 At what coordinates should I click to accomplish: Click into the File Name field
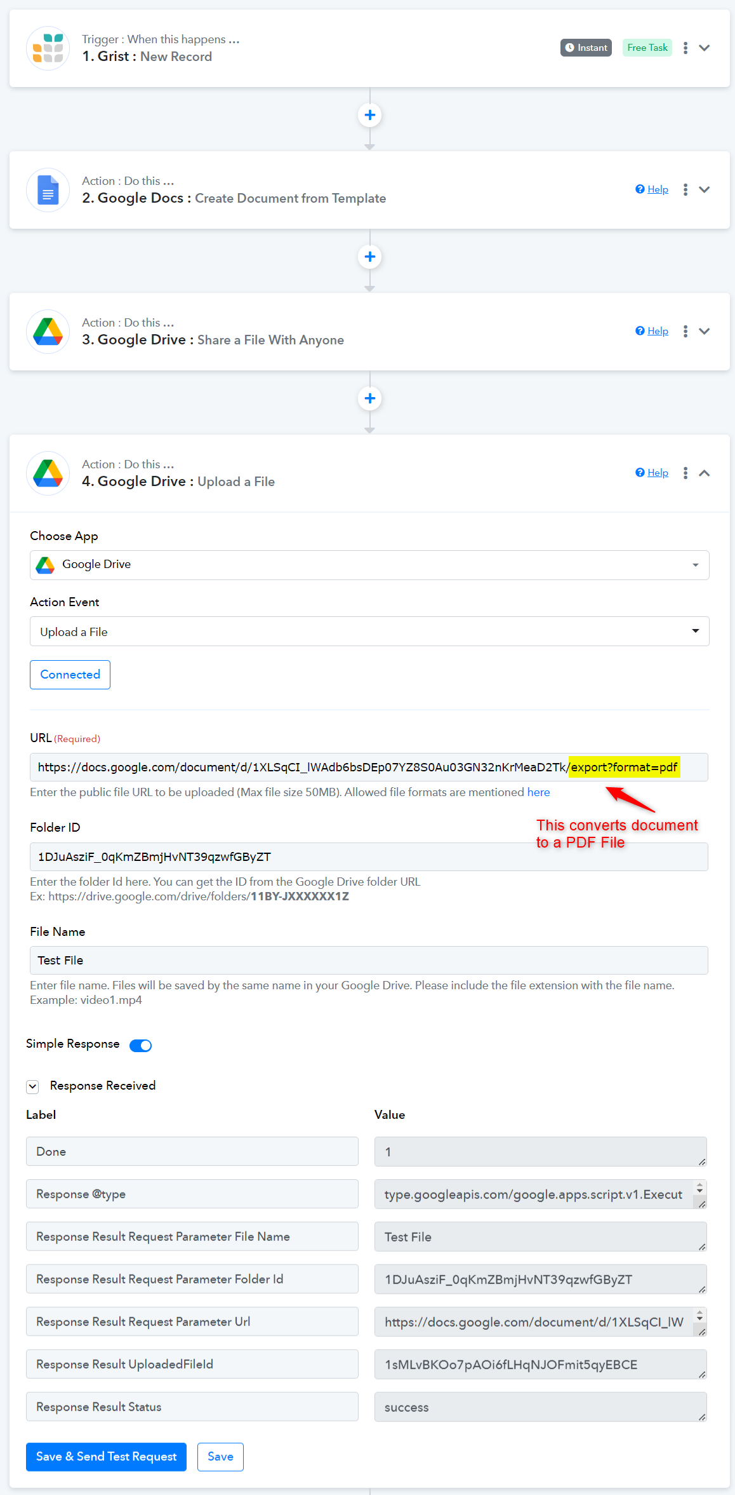[369, 960]
